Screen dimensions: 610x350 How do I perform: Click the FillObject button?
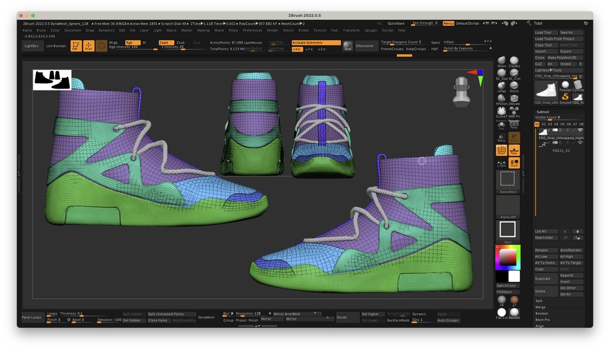[507, 292]
